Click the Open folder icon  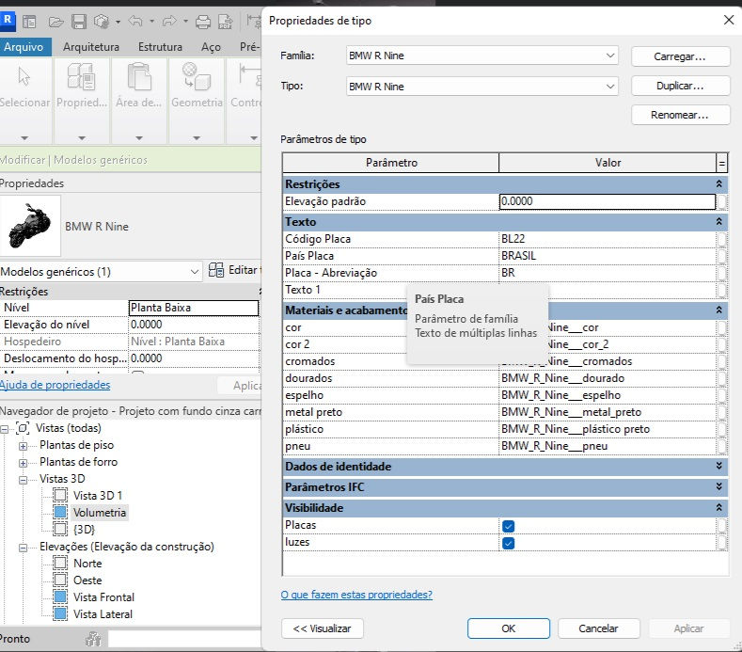tap(55, 22)
